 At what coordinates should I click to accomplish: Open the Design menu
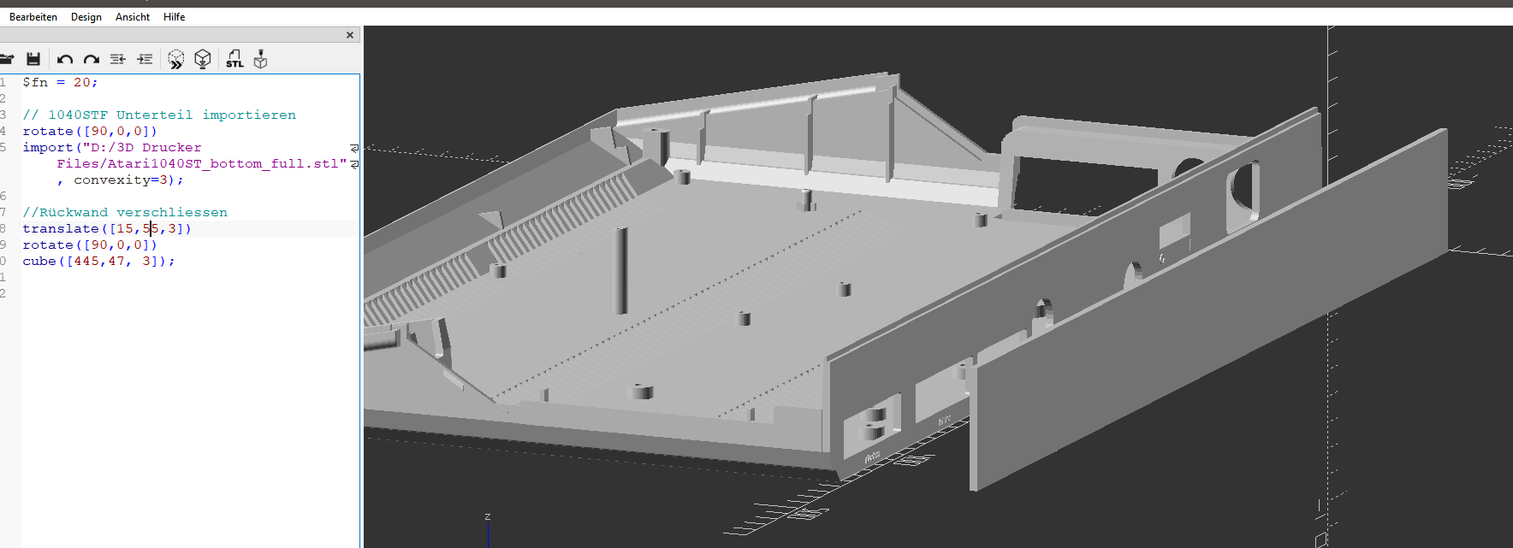tap(86, 17)
